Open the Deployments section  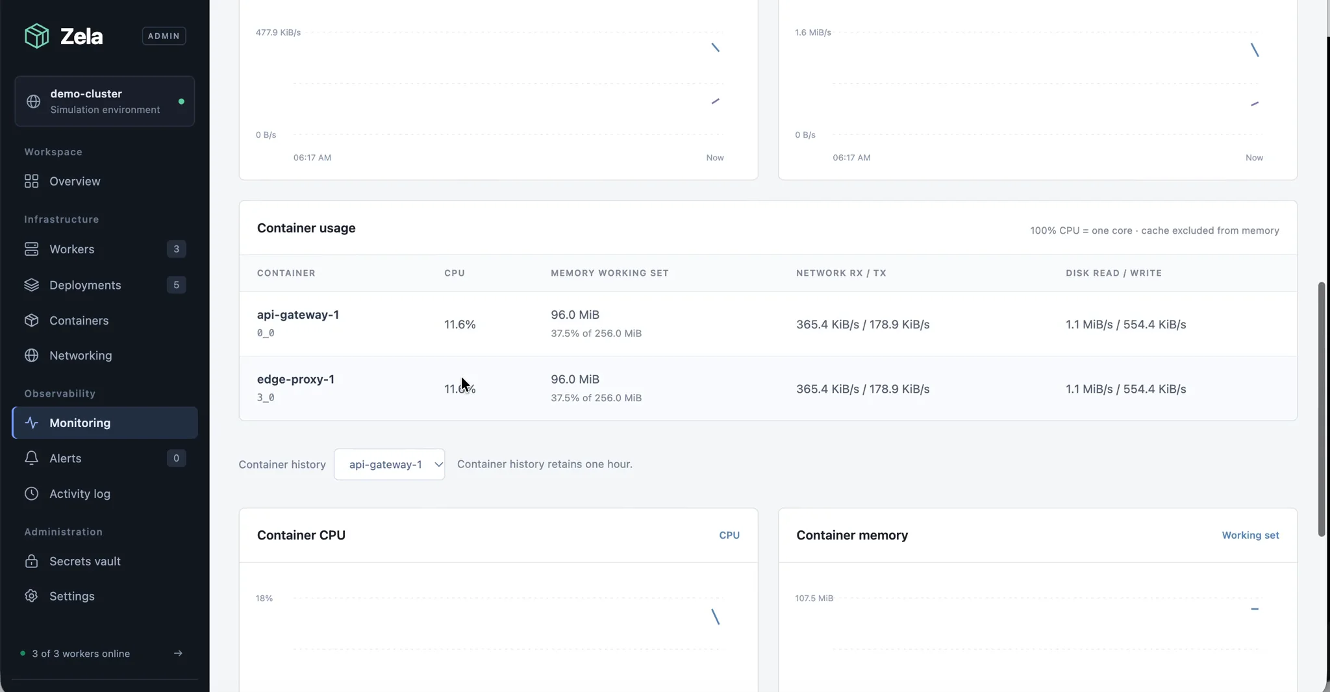tap(105, 285)
